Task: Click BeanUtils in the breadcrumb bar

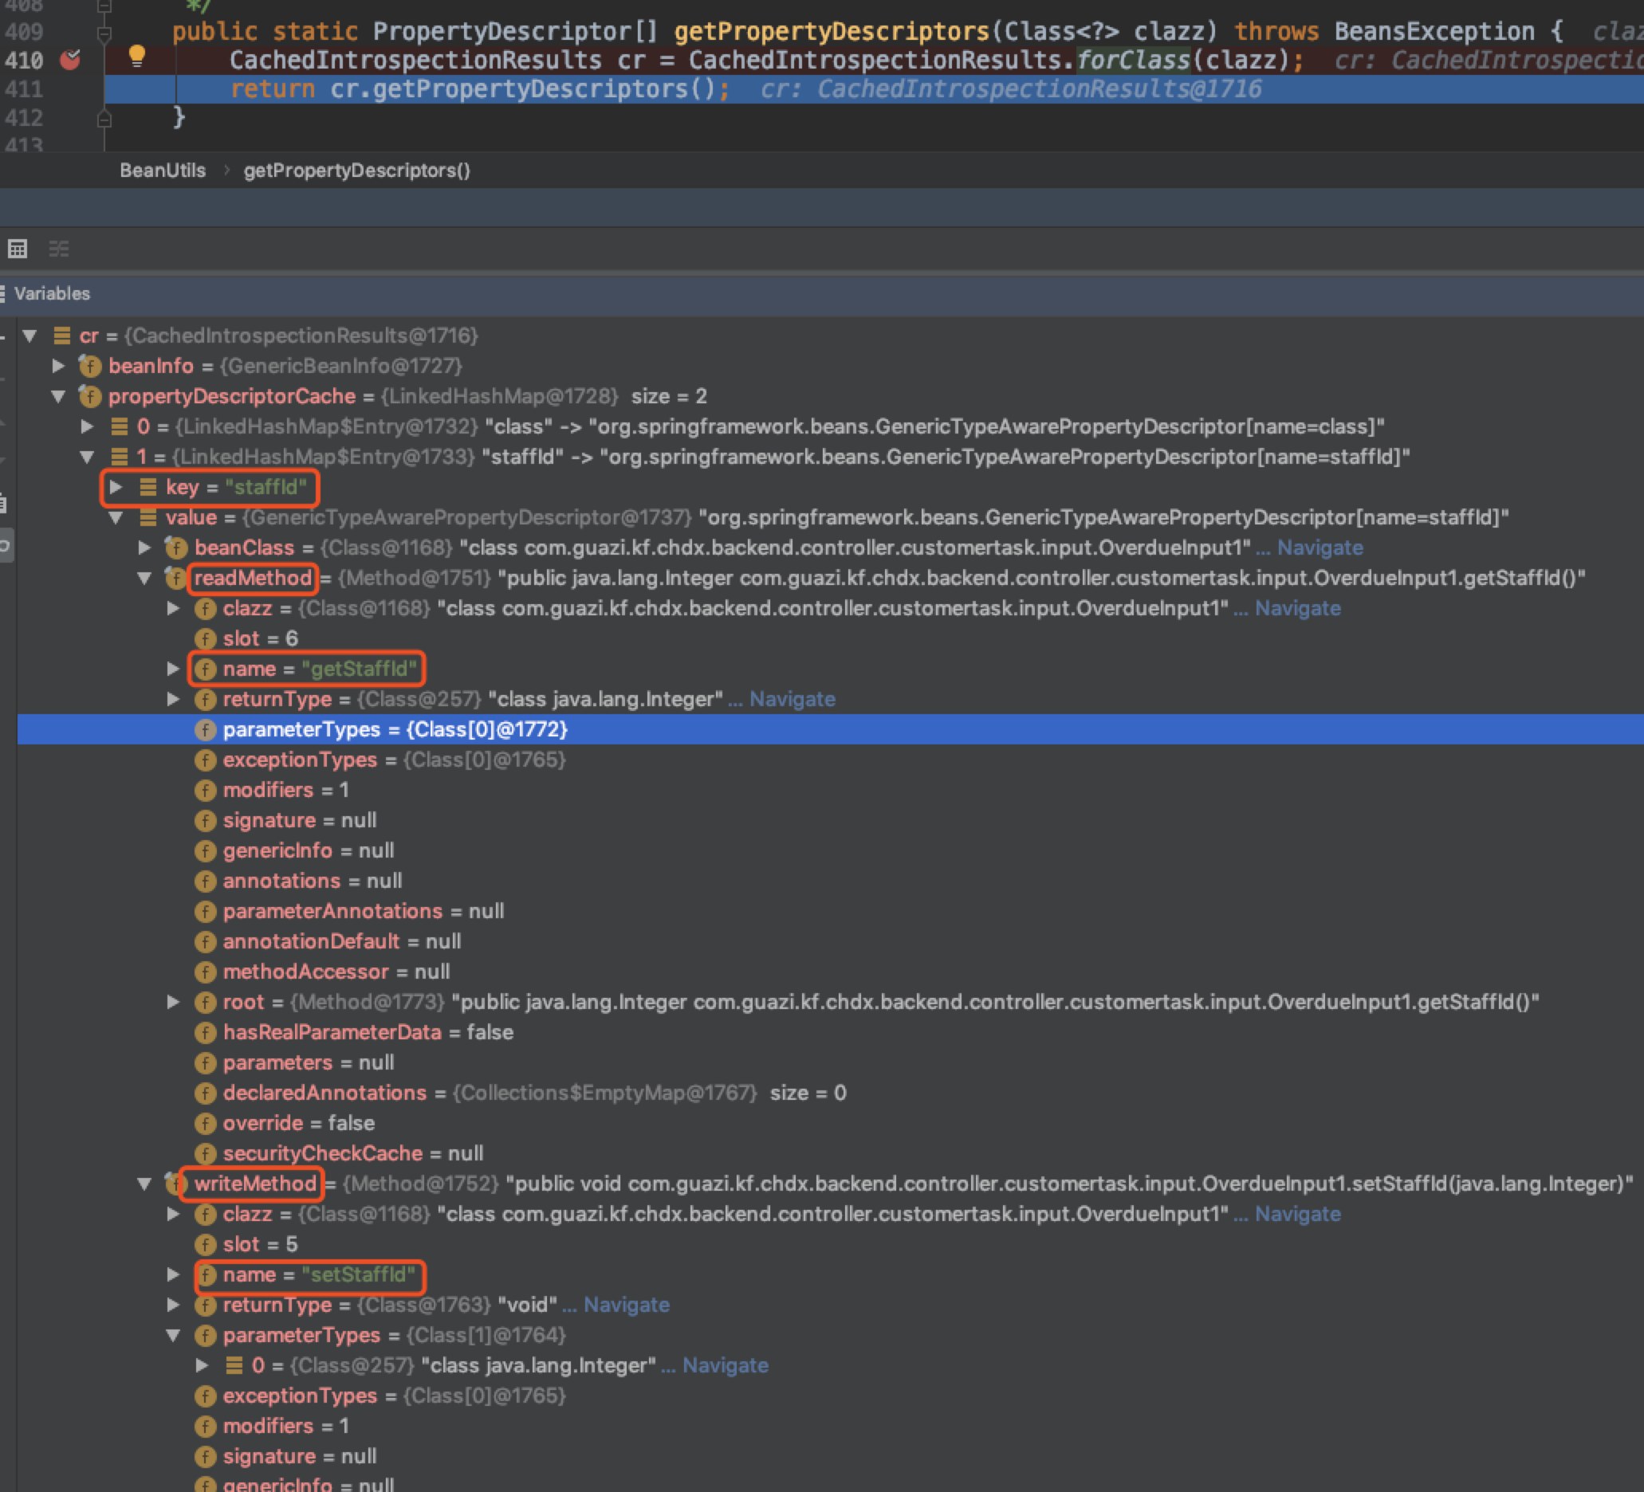Action: [x=163, y=171]
